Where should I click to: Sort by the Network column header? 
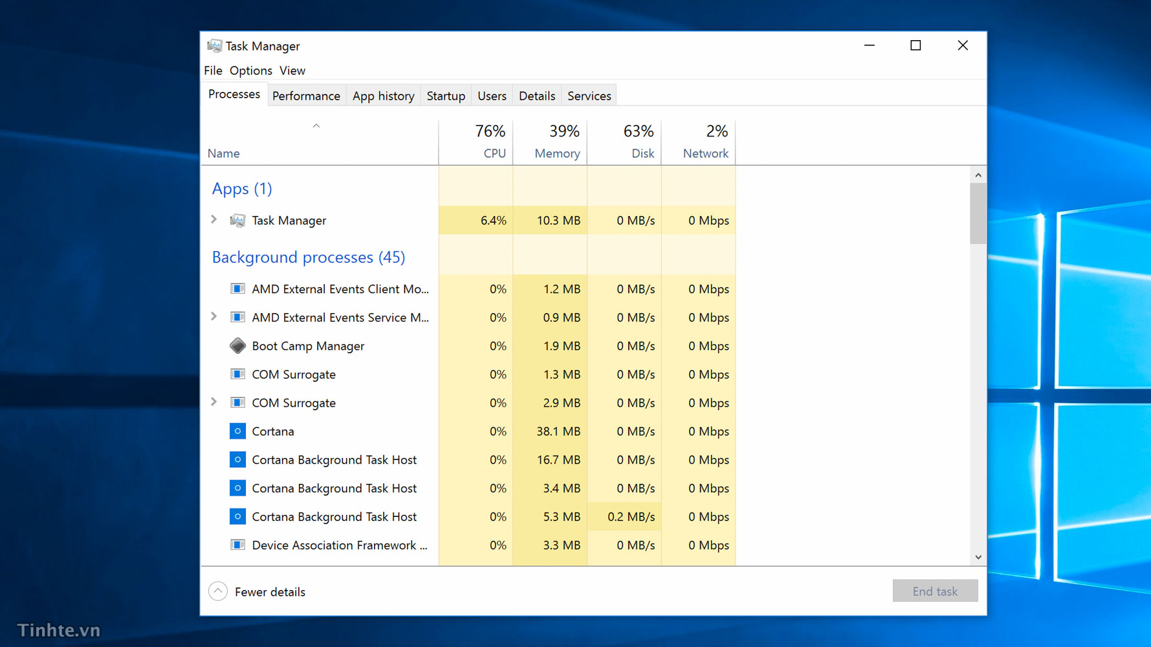[699, 142]
